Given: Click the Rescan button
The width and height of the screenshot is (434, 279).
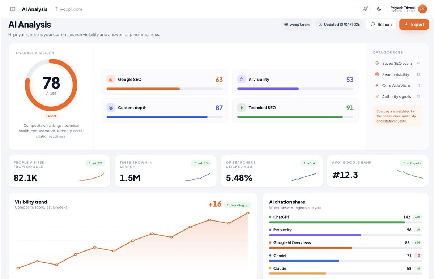Looking at the screenshot, I should click(381, 25).
